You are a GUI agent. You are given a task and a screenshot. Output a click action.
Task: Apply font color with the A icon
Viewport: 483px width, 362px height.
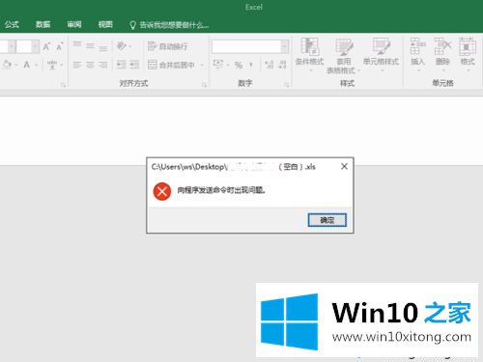(x=27, y=65)
